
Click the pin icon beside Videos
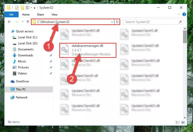click(51, 73)
